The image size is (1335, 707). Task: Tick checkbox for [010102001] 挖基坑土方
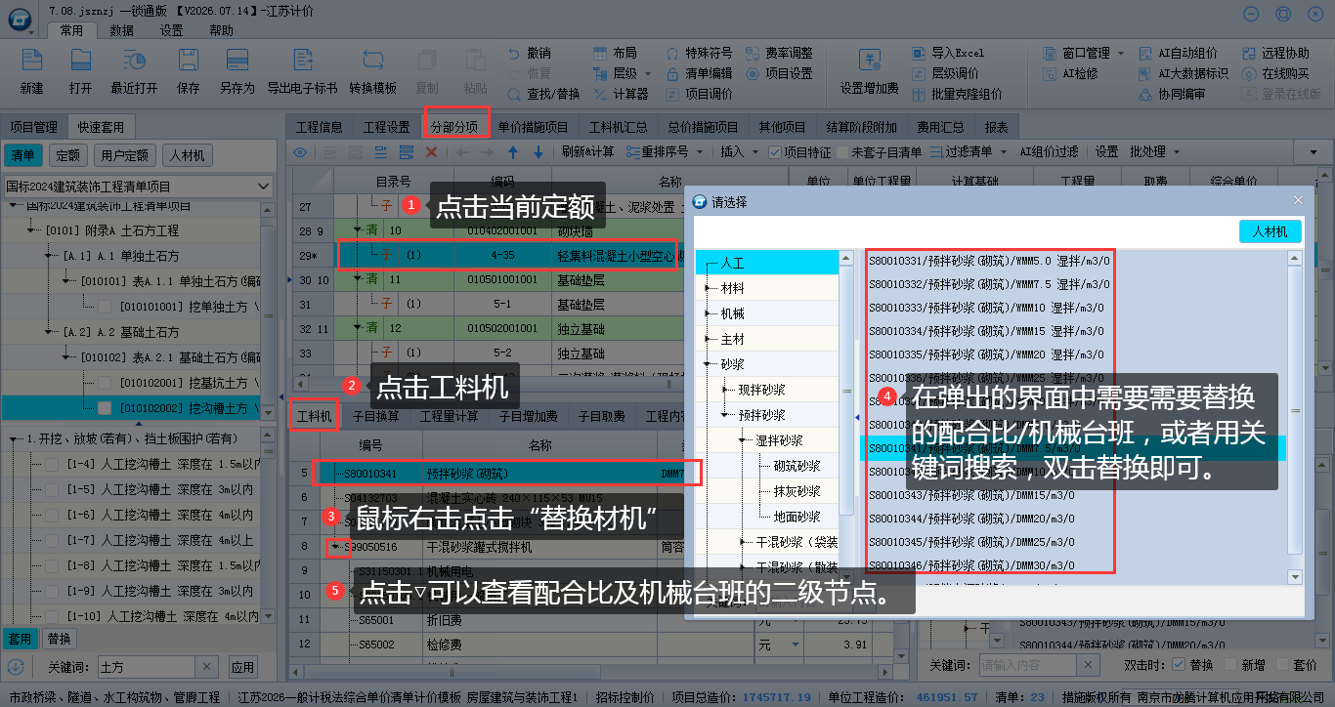click(x=106, y=383)
